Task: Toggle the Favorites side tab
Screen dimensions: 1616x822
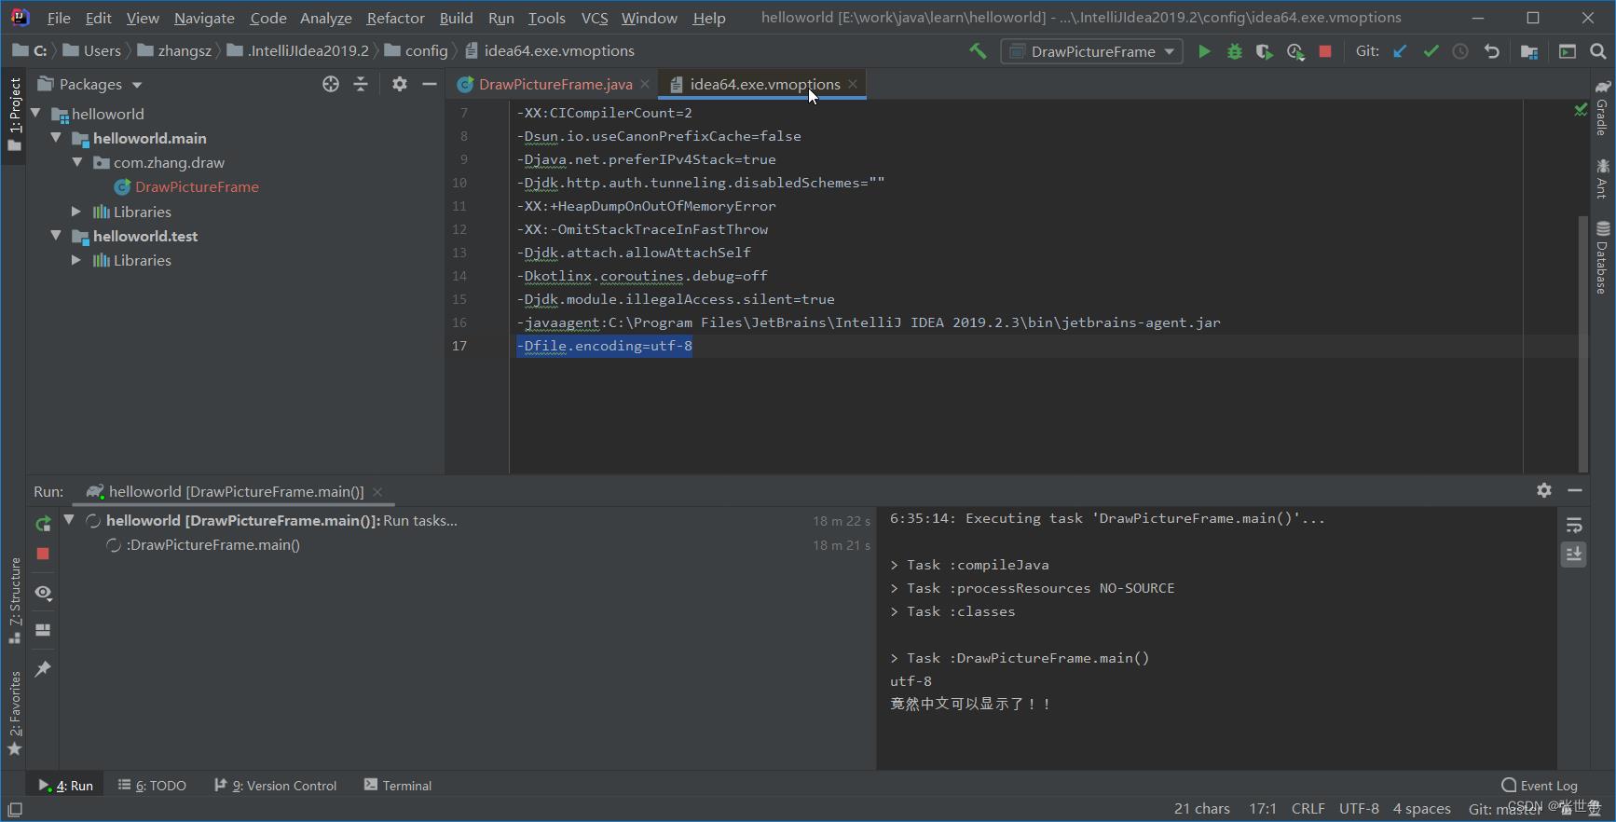Action: click(x=15, y=713)
